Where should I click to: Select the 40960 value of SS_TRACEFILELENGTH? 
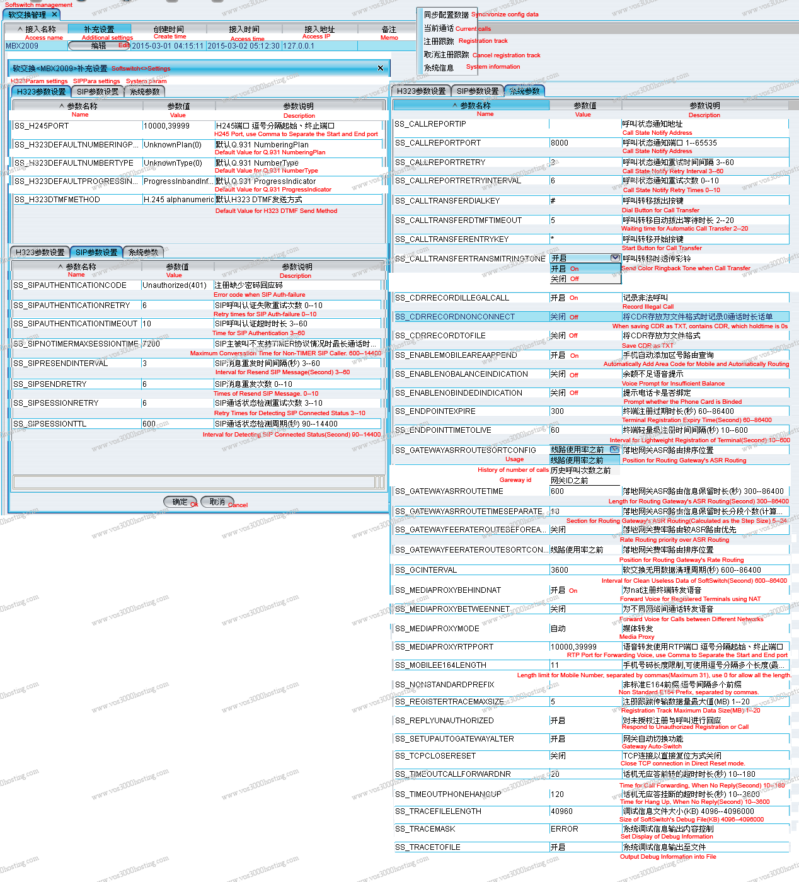pyautogui.click(x=585, y=811)
